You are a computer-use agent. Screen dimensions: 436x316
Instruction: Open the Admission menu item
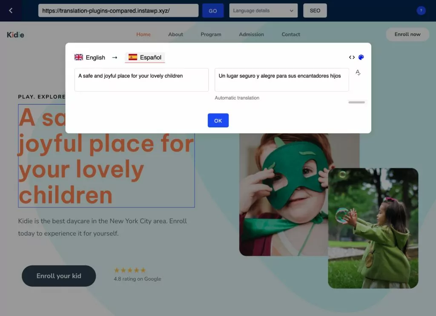point(251,34)
